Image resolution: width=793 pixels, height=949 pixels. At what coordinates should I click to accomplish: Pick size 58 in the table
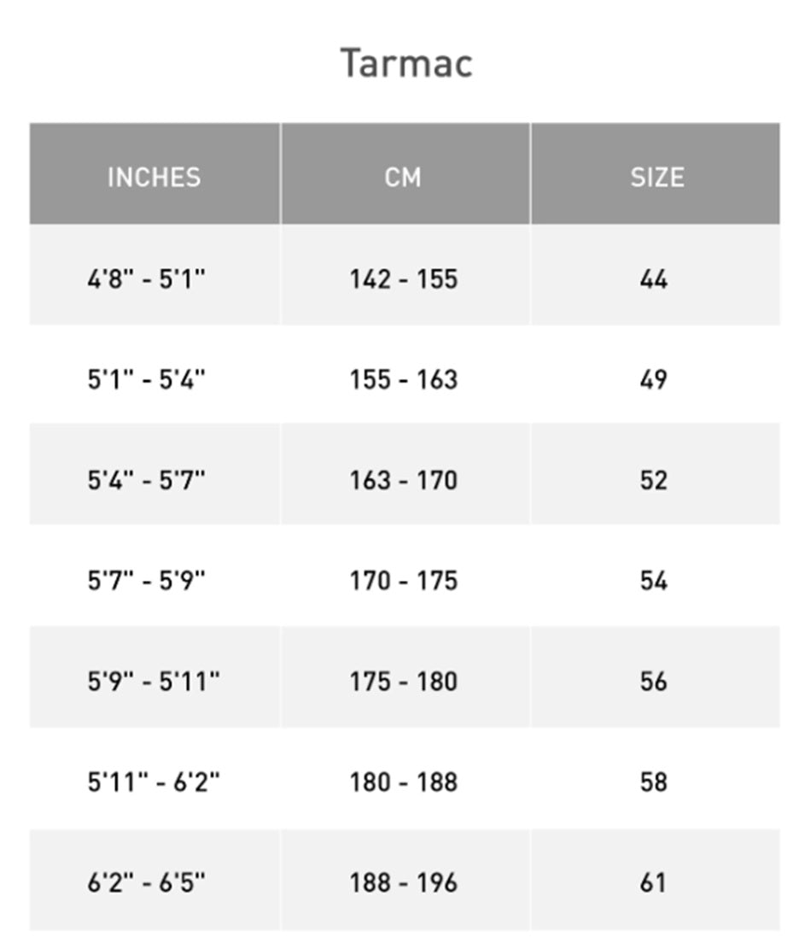(x=654, y=782)
